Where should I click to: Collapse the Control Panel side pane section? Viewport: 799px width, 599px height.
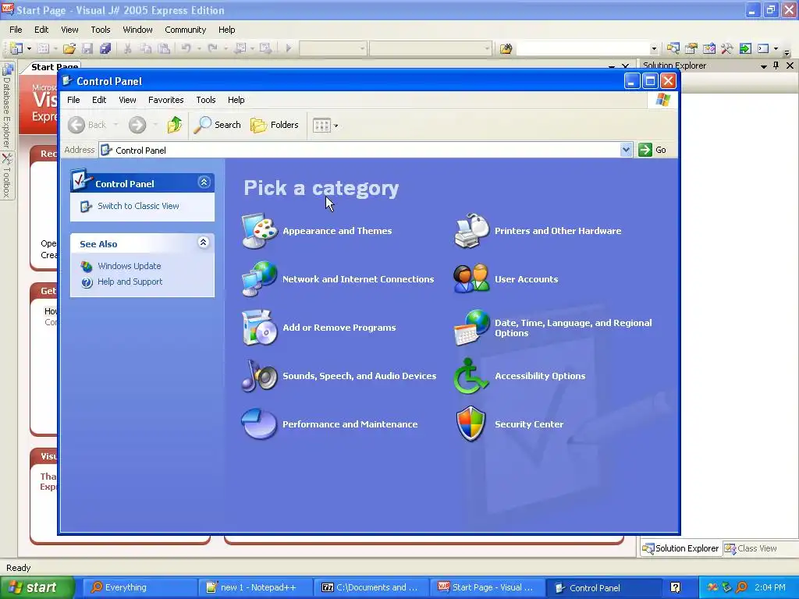[204, 183]
